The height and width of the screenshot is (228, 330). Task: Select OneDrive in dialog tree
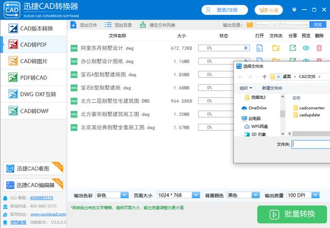(x=254, y=108)
